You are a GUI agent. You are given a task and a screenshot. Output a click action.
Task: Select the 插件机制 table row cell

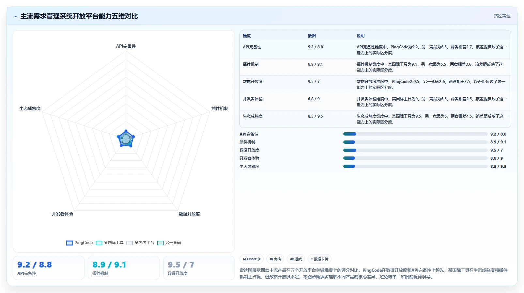tap(251, 64)
